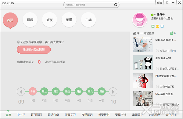Click the PS现学现用实例 course title
Image resolution: width=183 pixels, height=119 pixels.
pyautogui.click(x=166, y=76)
